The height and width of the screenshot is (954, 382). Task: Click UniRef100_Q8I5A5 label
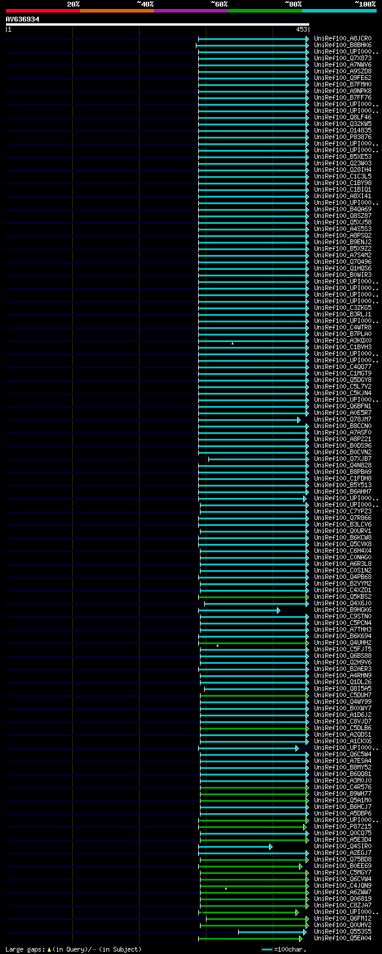tap(343, 689)
